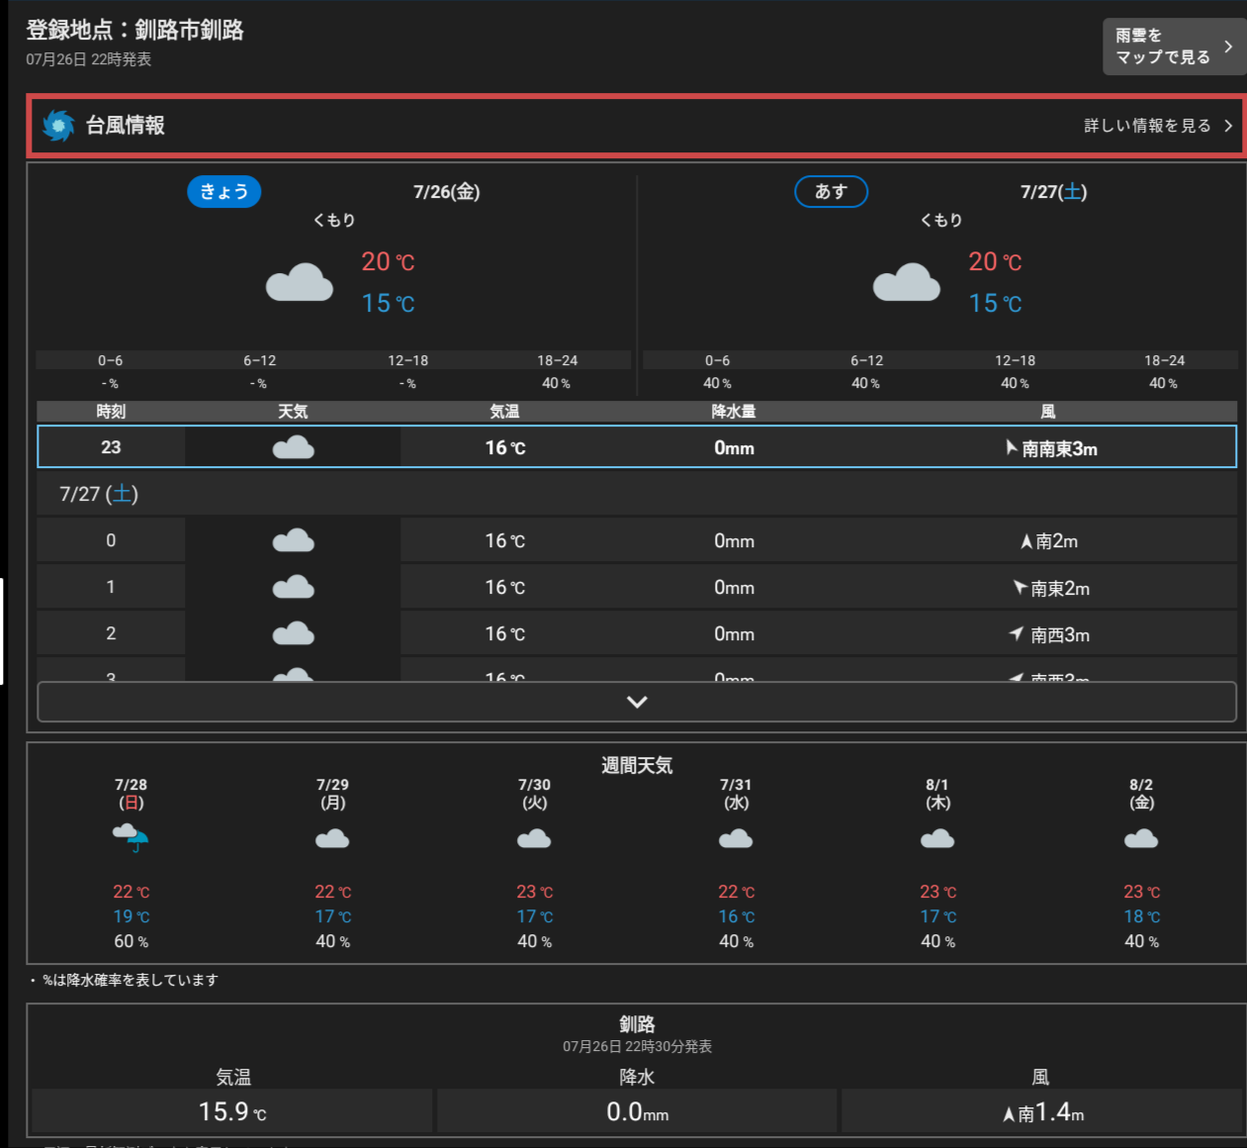Click the wind arrow next to 南西3m
The image size is (1247, 1148).
click(x=1016, y=633)
